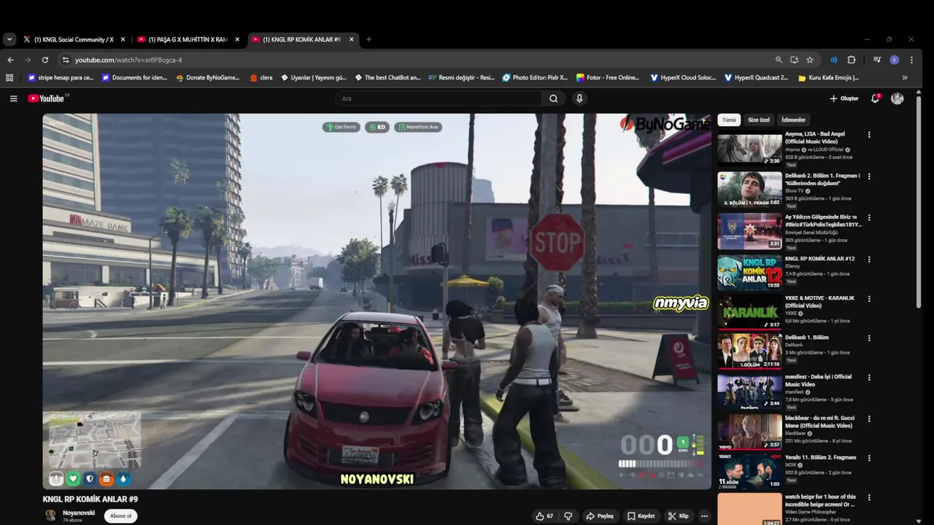The image size is (934, 525).
Task: Open Ay Yıldızın Gölgesinde Biriz video title
Action: (823, 221)
